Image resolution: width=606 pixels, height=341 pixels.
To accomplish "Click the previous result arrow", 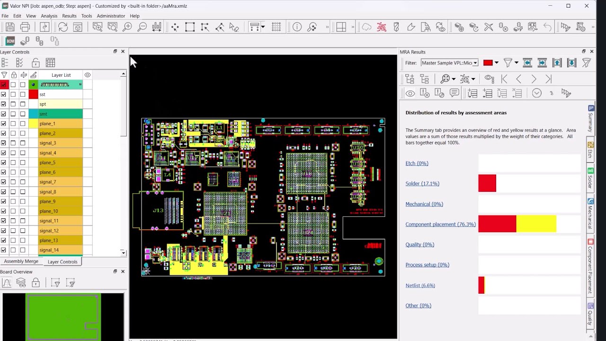I will pyautogui.click(x=519, y=79).
